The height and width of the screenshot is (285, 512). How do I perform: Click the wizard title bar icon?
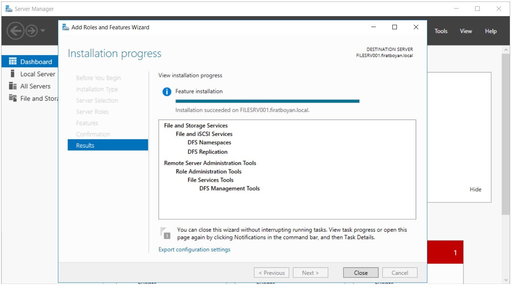tap(66, 27)
